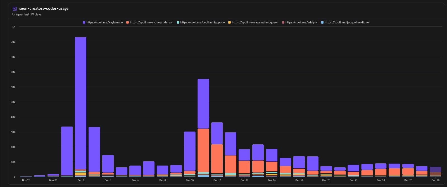
Task: Click the 'Dec 14' x-axis label
Action: tap(244, 180)
